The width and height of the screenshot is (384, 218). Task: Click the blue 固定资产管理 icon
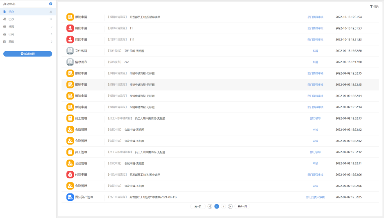(70, 197)
